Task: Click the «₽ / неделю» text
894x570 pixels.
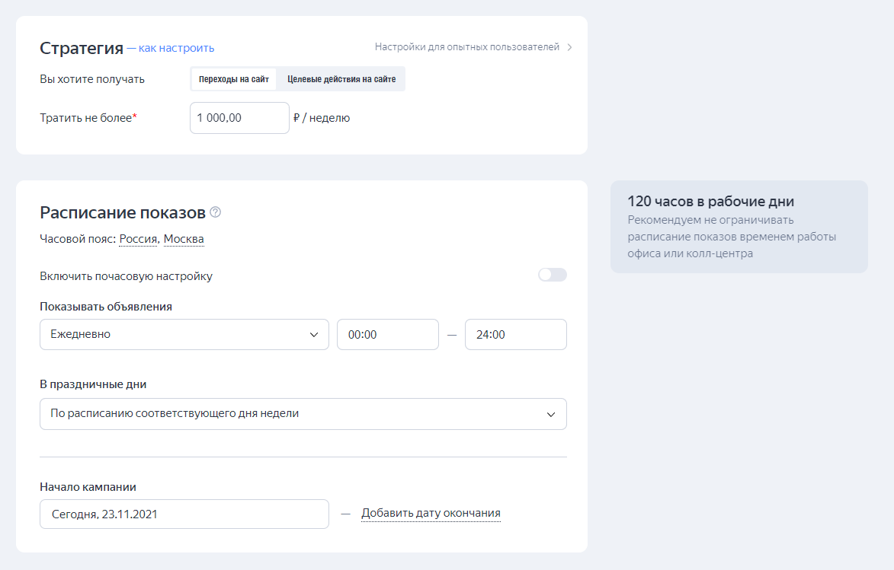Action: click(x=322, y=118)
